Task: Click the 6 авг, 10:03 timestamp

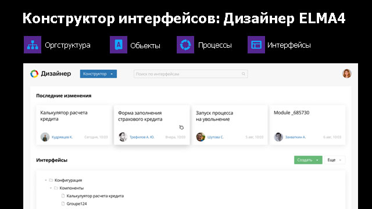Action: coord(332,137)
